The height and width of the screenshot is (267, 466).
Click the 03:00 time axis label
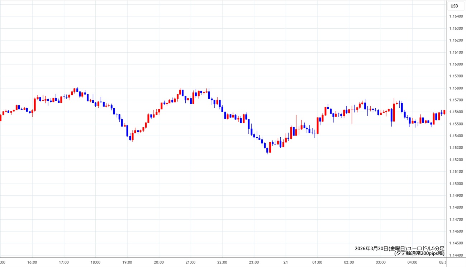click(x=381, y=262)
